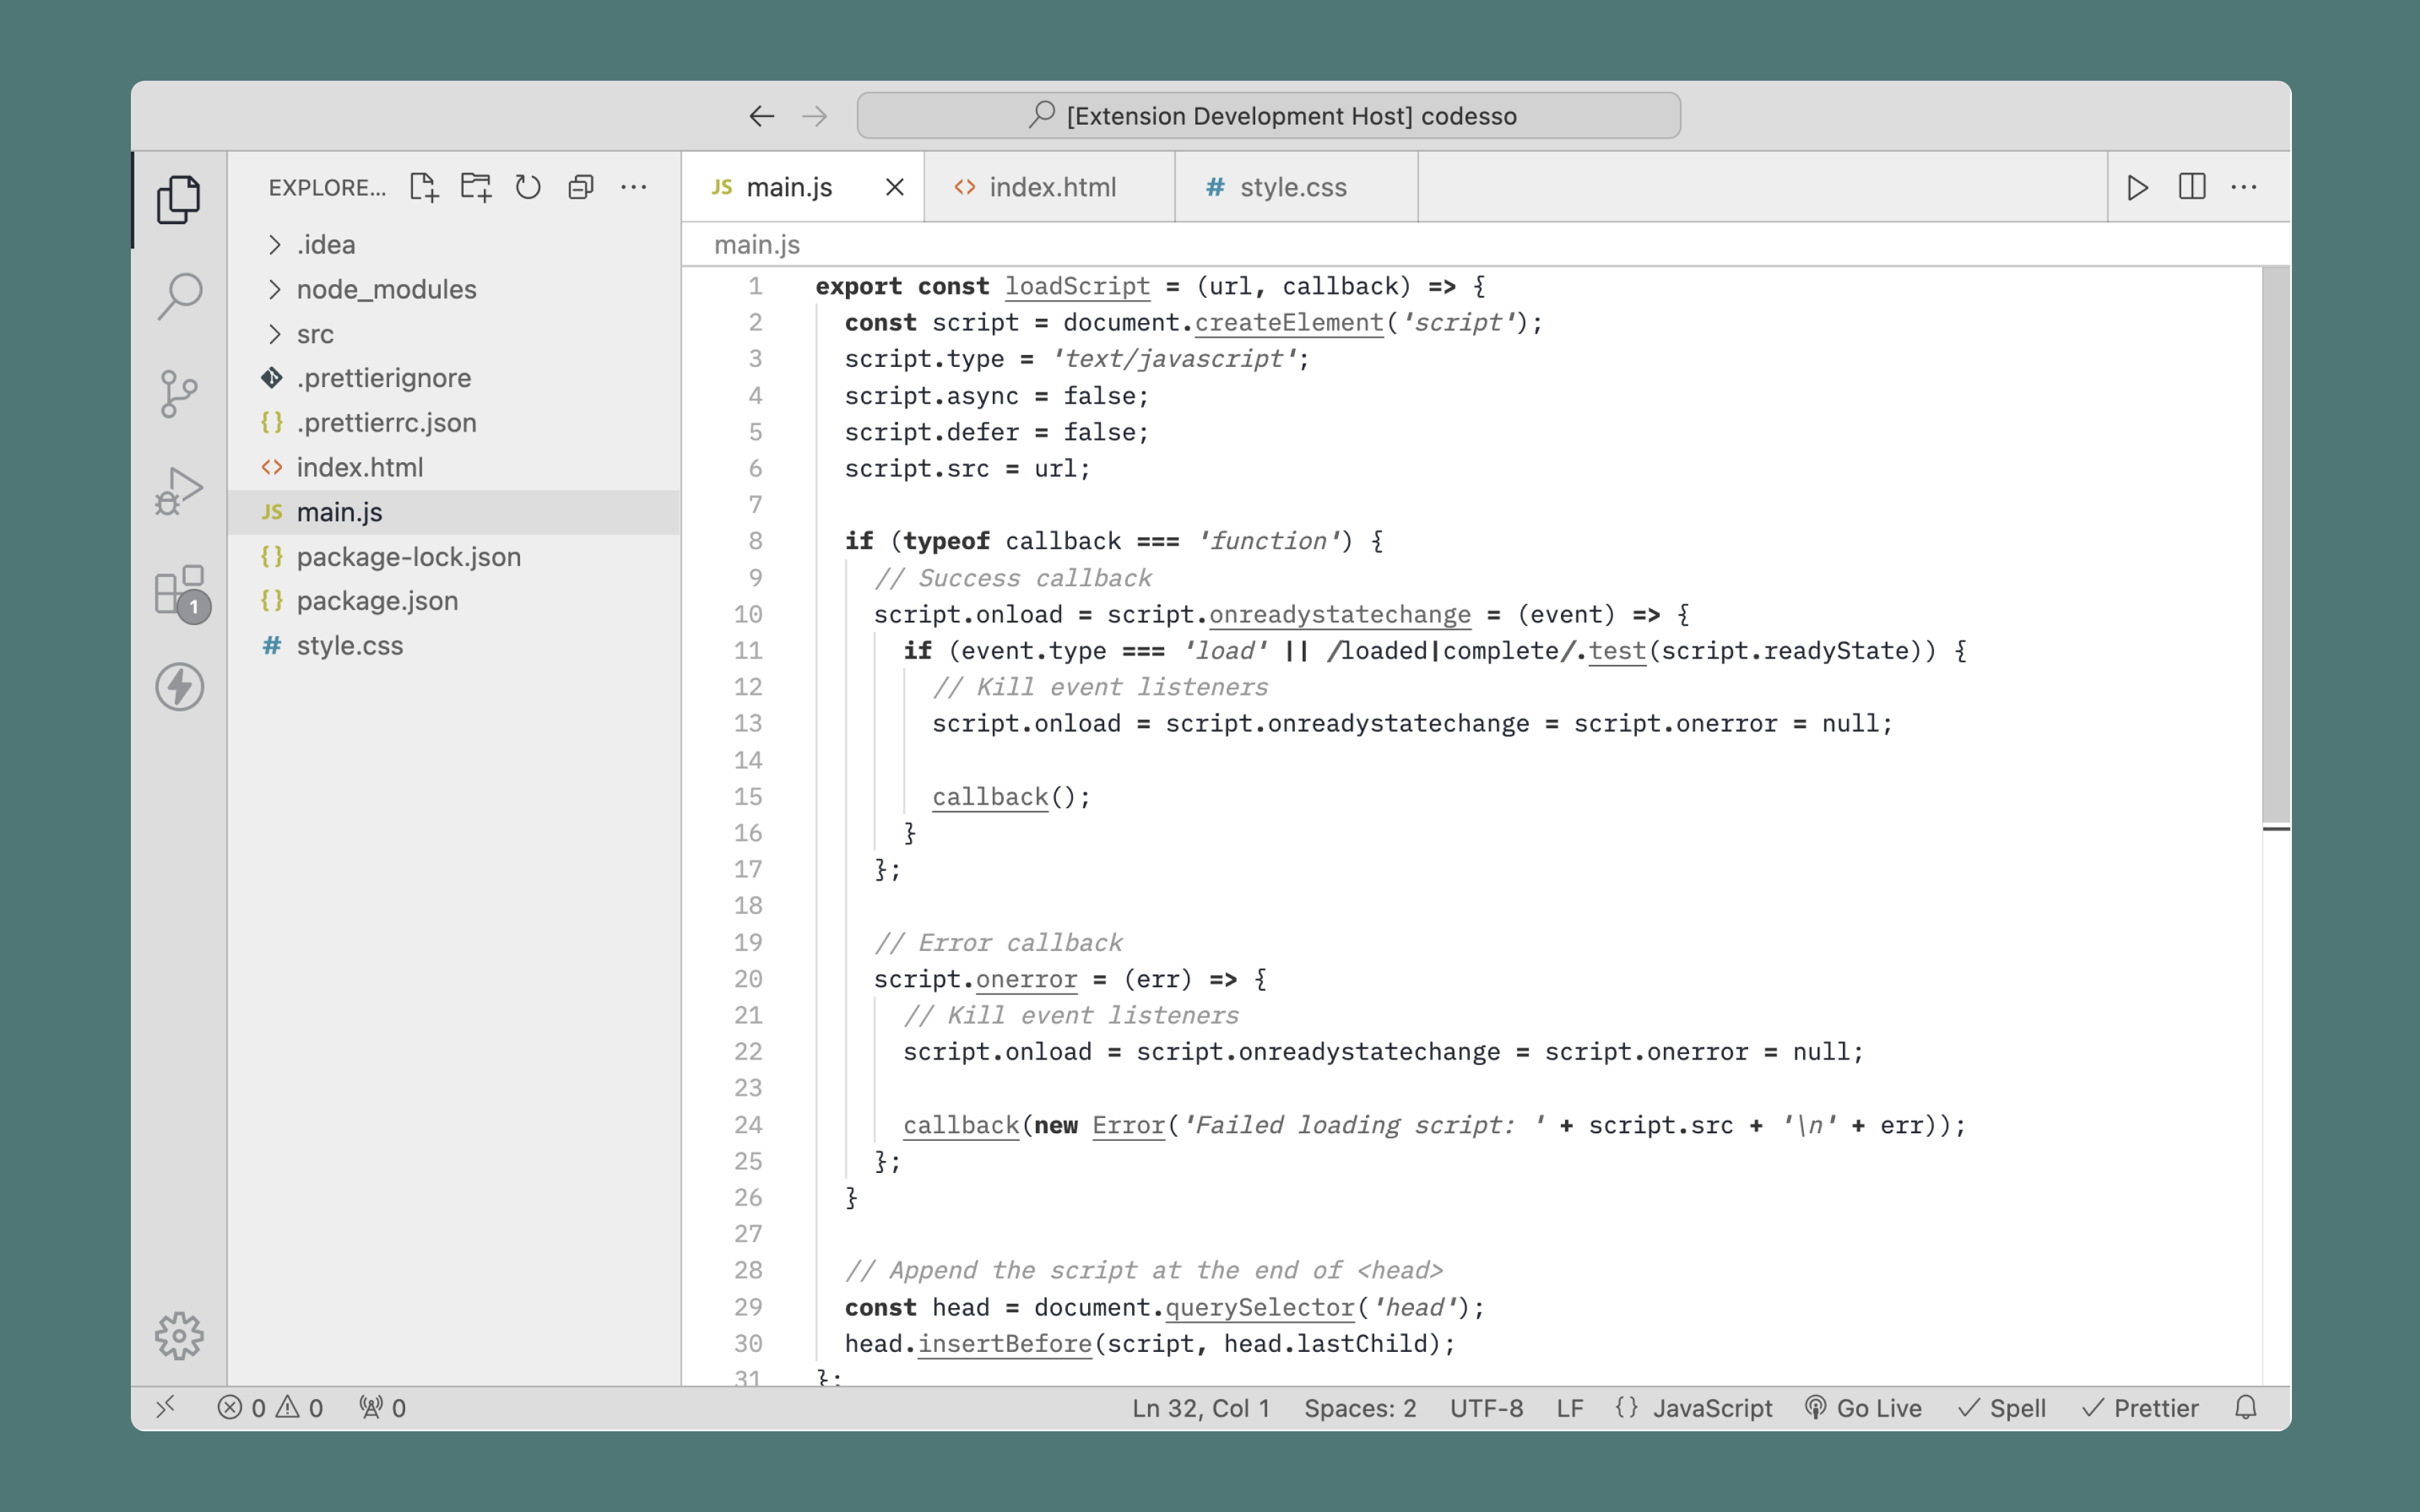Viewport: 2420px width, 1512px height.
Task: Open the Run and Debug view
Action: click(x=180, y=491)
